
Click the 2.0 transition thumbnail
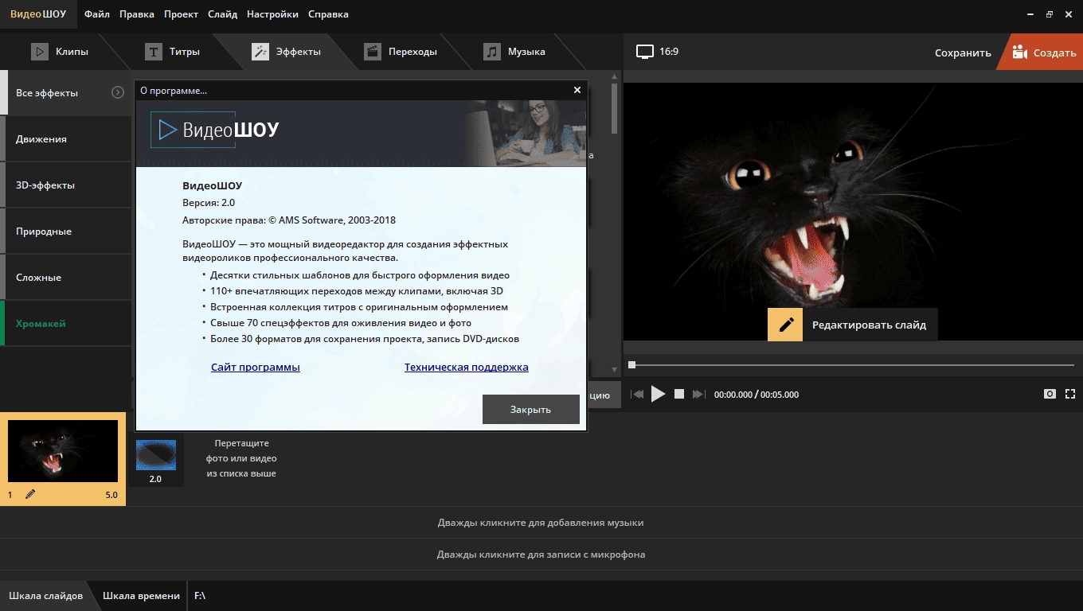pos(156,456)
